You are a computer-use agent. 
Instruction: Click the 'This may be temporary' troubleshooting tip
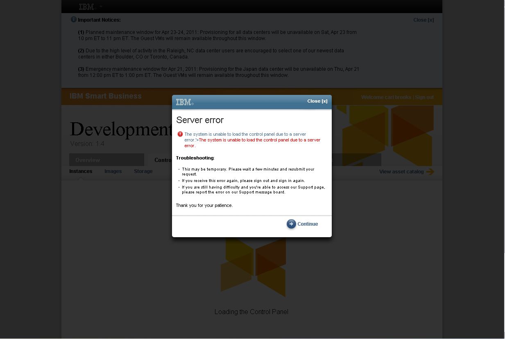[248, 171]
